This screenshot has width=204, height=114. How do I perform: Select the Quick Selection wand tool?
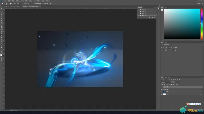tap(1, 15)
